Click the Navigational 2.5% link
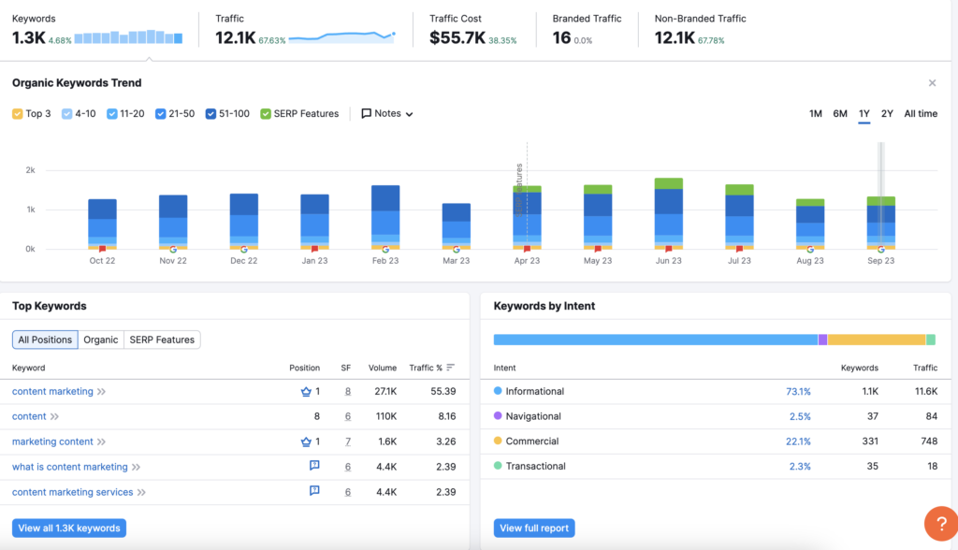This screenshot has width=958, height=550. [x=800, y=417]
